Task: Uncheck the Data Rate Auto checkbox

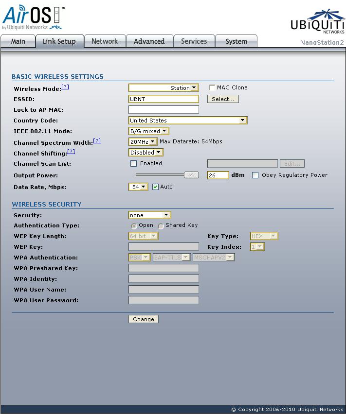Action: click(x=155, y=187)
